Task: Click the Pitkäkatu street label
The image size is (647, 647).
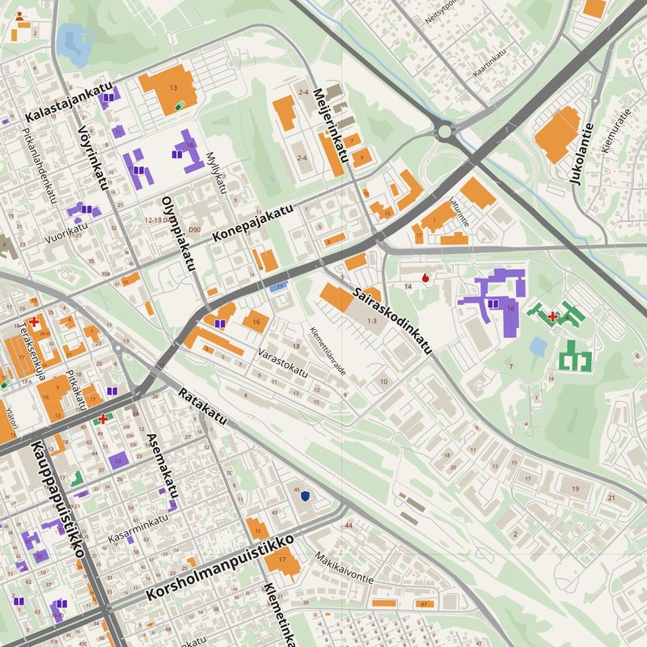Action: tap(75, 390)
